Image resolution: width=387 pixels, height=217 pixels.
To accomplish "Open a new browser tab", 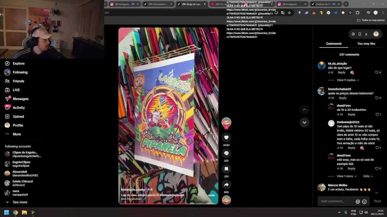I will point(346,4).
